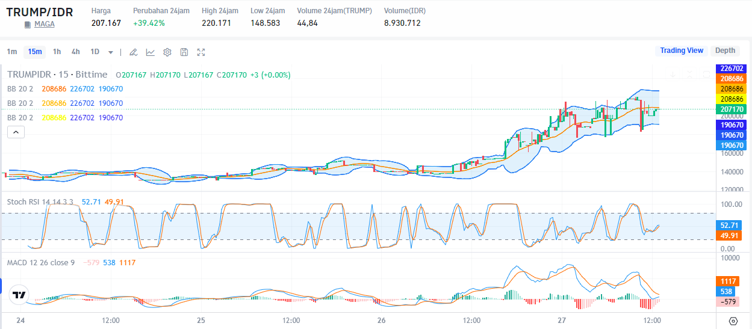This screenshot has height=329, width=752.
Task: Collapse the indicator legend with chevron
Action: 16,132
